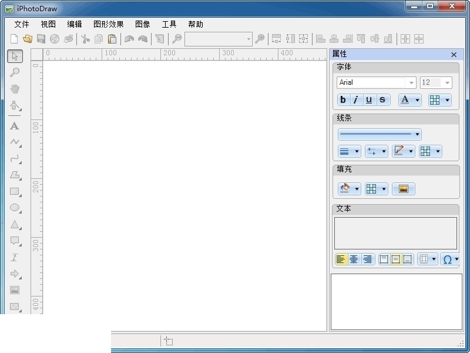Toggle underline font style
The image size is (470, 353).
369,100
